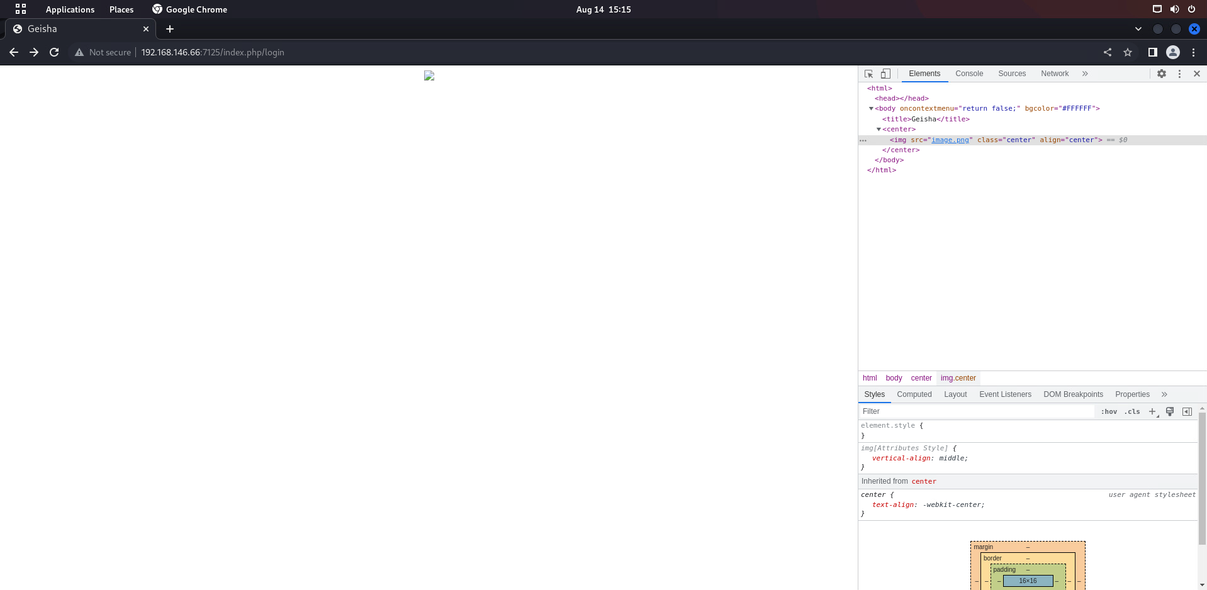Click the img.center breadcrumb
The image size is (1207, 590).
pos(958,378)
